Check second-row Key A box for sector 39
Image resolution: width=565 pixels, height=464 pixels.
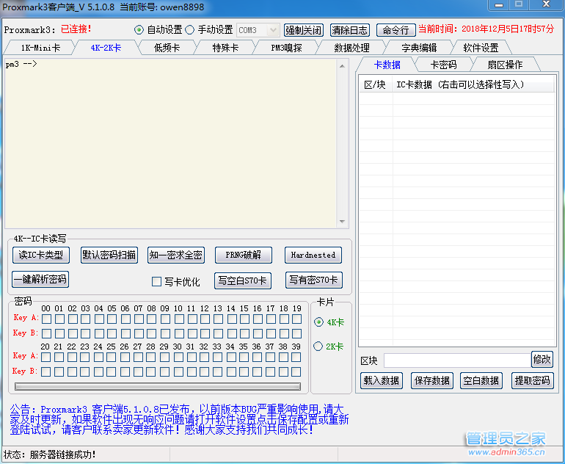click(296, 358)
